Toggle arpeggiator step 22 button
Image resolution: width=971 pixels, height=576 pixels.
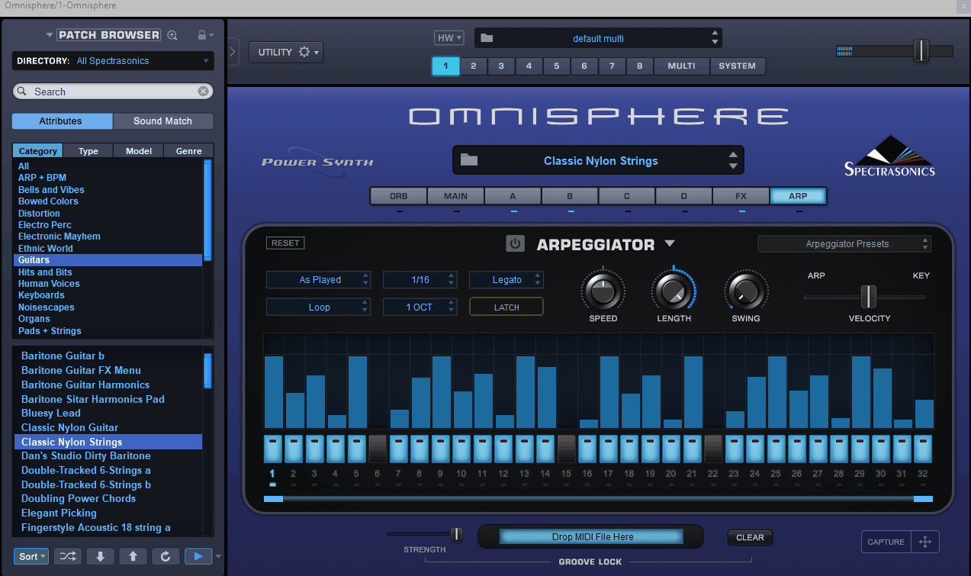(713, 449)
